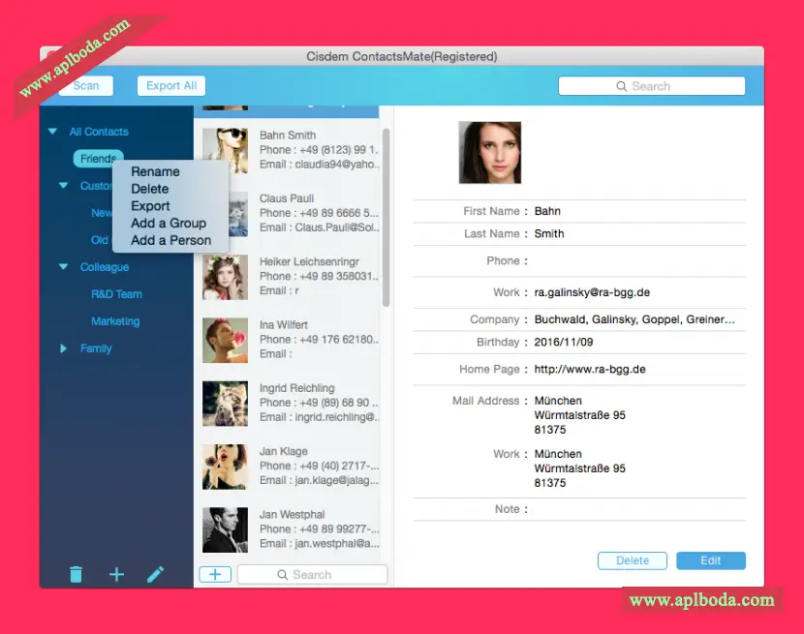
Task: Click Ingrid Reichling's email address line
Action: click(319, 417)
